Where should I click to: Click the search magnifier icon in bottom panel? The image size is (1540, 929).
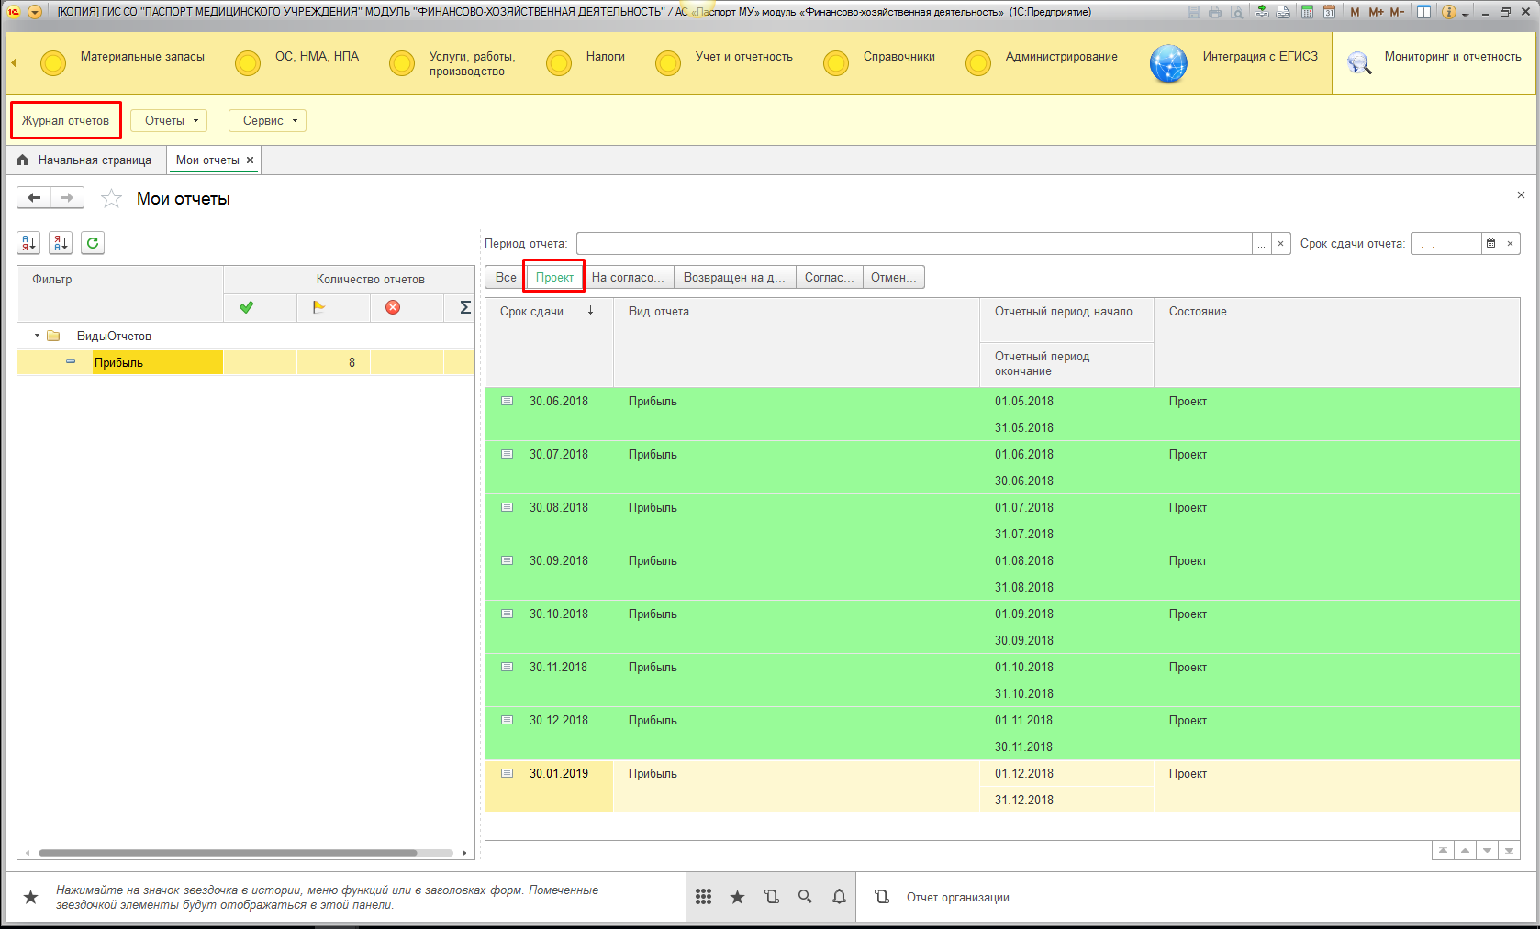pos(805,897)
